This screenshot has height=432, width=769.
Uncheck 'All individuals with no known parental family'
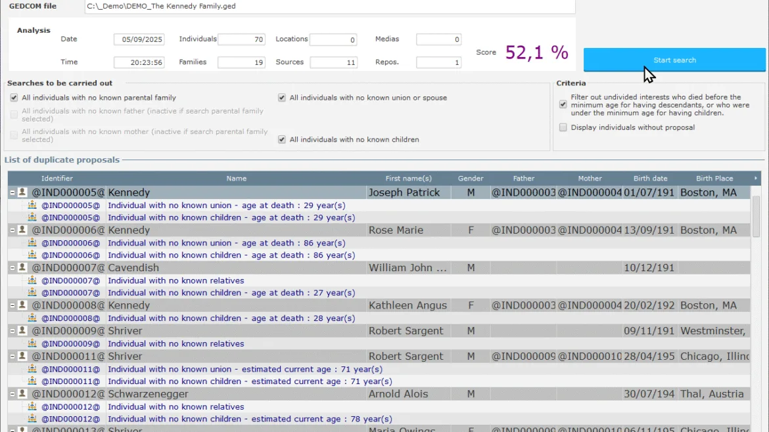click(x=14, y=97)
